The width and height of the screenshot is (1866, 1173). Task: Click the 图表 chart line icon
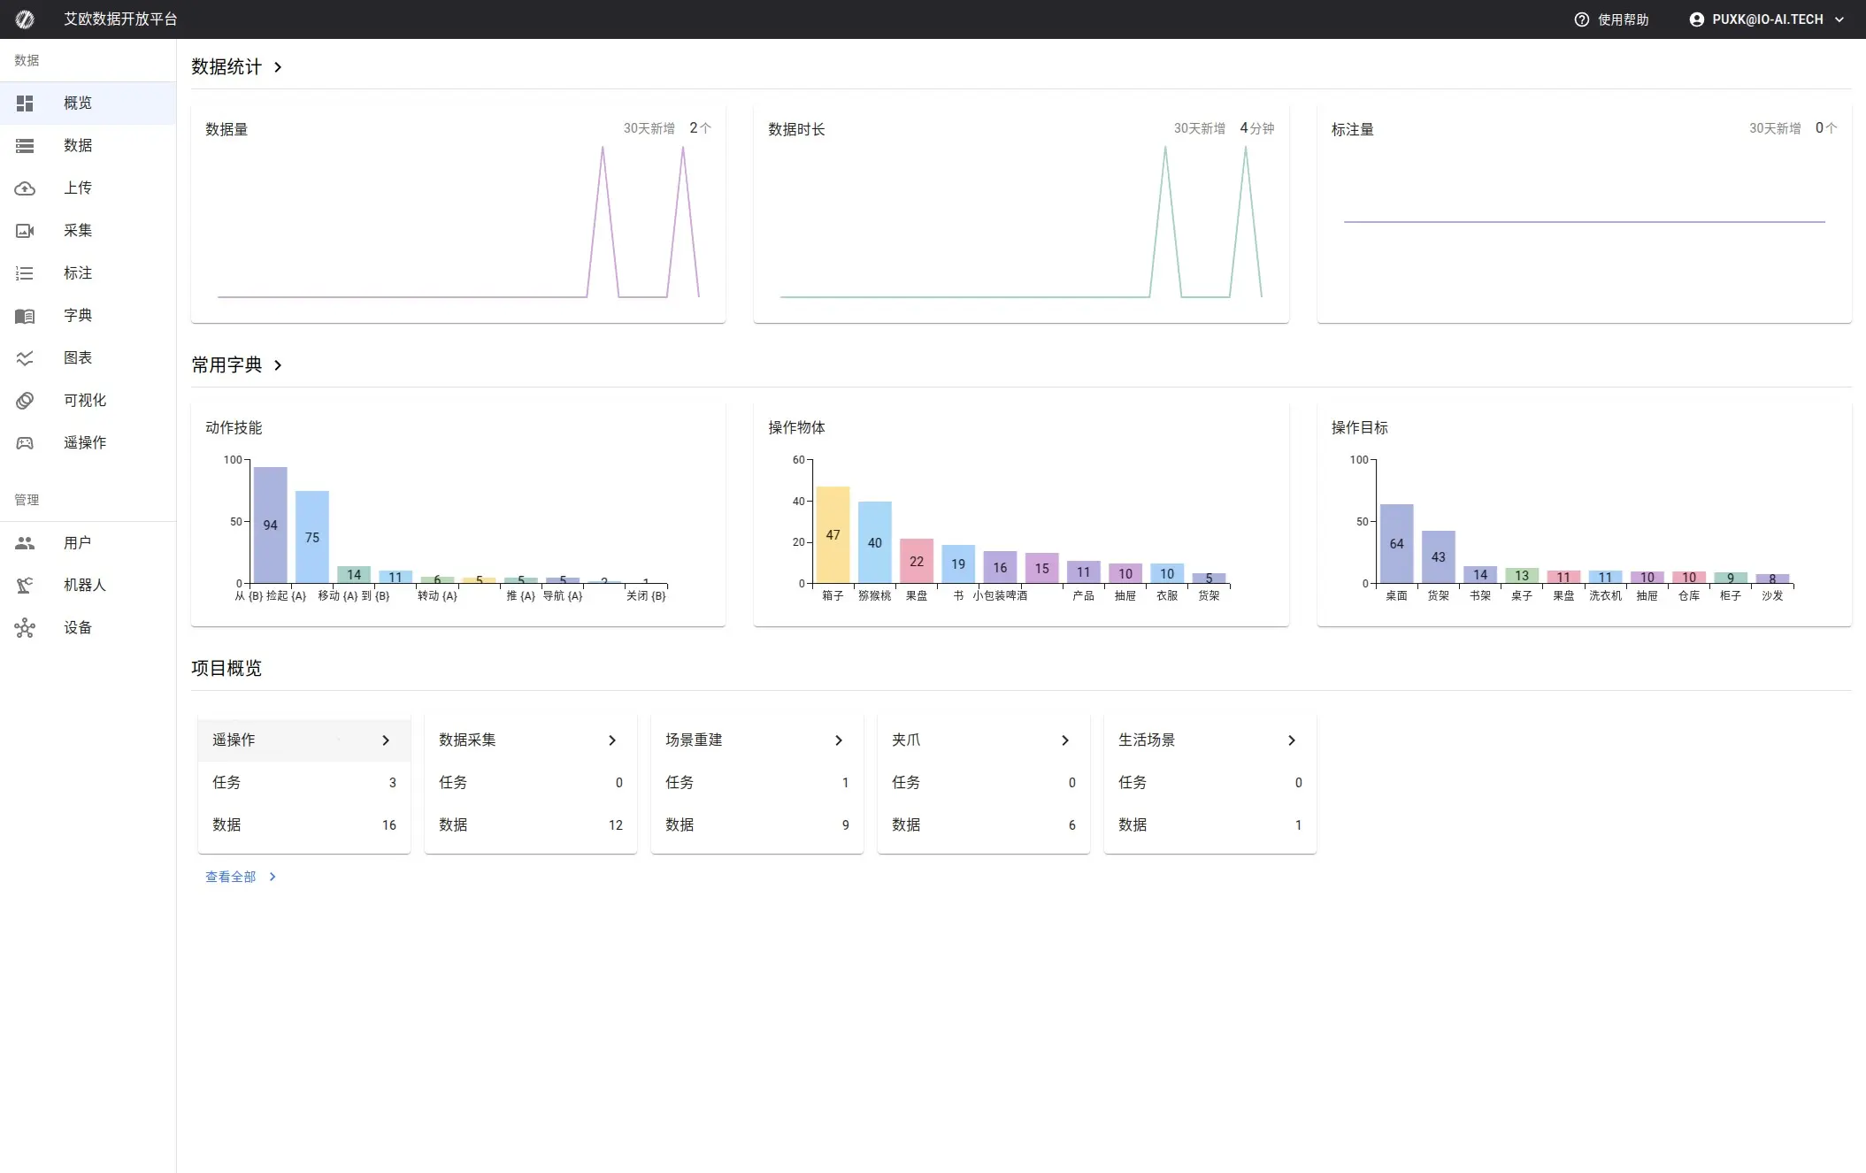[x=25, y=358]
